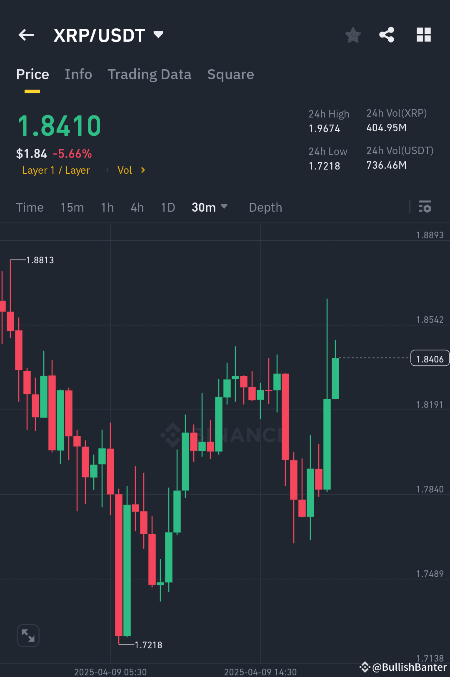Open volume details via Vol arrow
The image size is (450, 677).
point(132,170)
